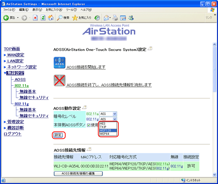Click the AOSS接続を開始します link
This screenshot has width=218, height=184.
[86, 67]
